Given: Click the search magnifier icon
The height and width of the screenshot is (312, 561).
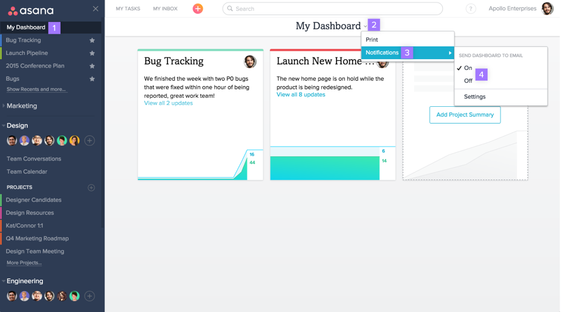Looking at the screenshot, I should [230, 8].
